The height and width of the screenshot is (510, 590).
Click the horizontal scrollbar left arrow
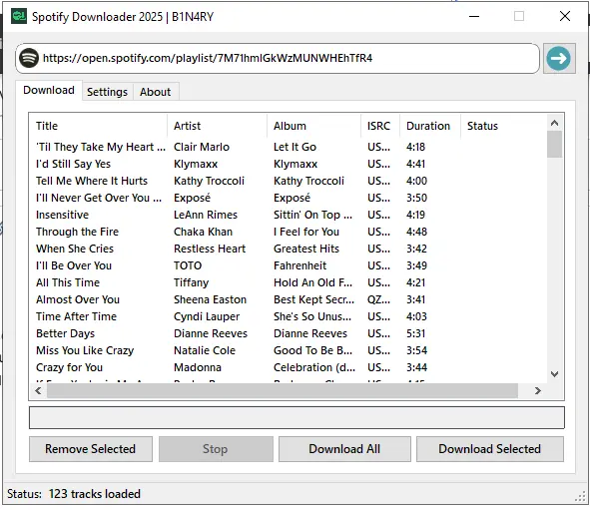[x=38, y=391]
